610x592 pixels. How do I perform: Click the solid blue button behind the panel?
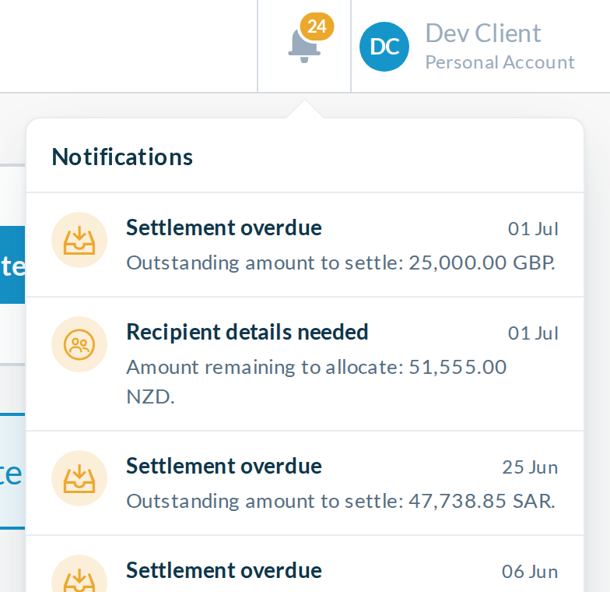pyautogui.click(x=12, y=265)
